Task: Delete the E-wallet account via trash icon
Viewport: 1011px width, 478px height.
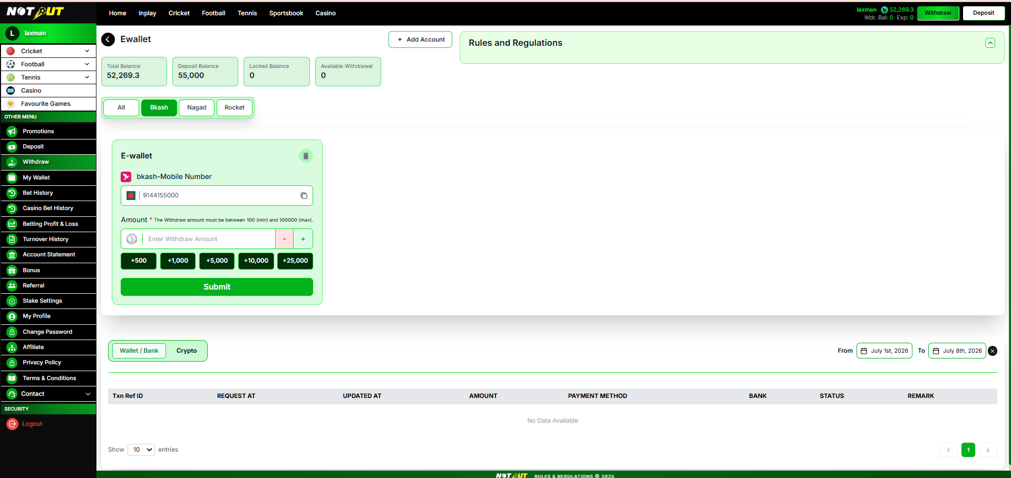Action: pos(306,156)
